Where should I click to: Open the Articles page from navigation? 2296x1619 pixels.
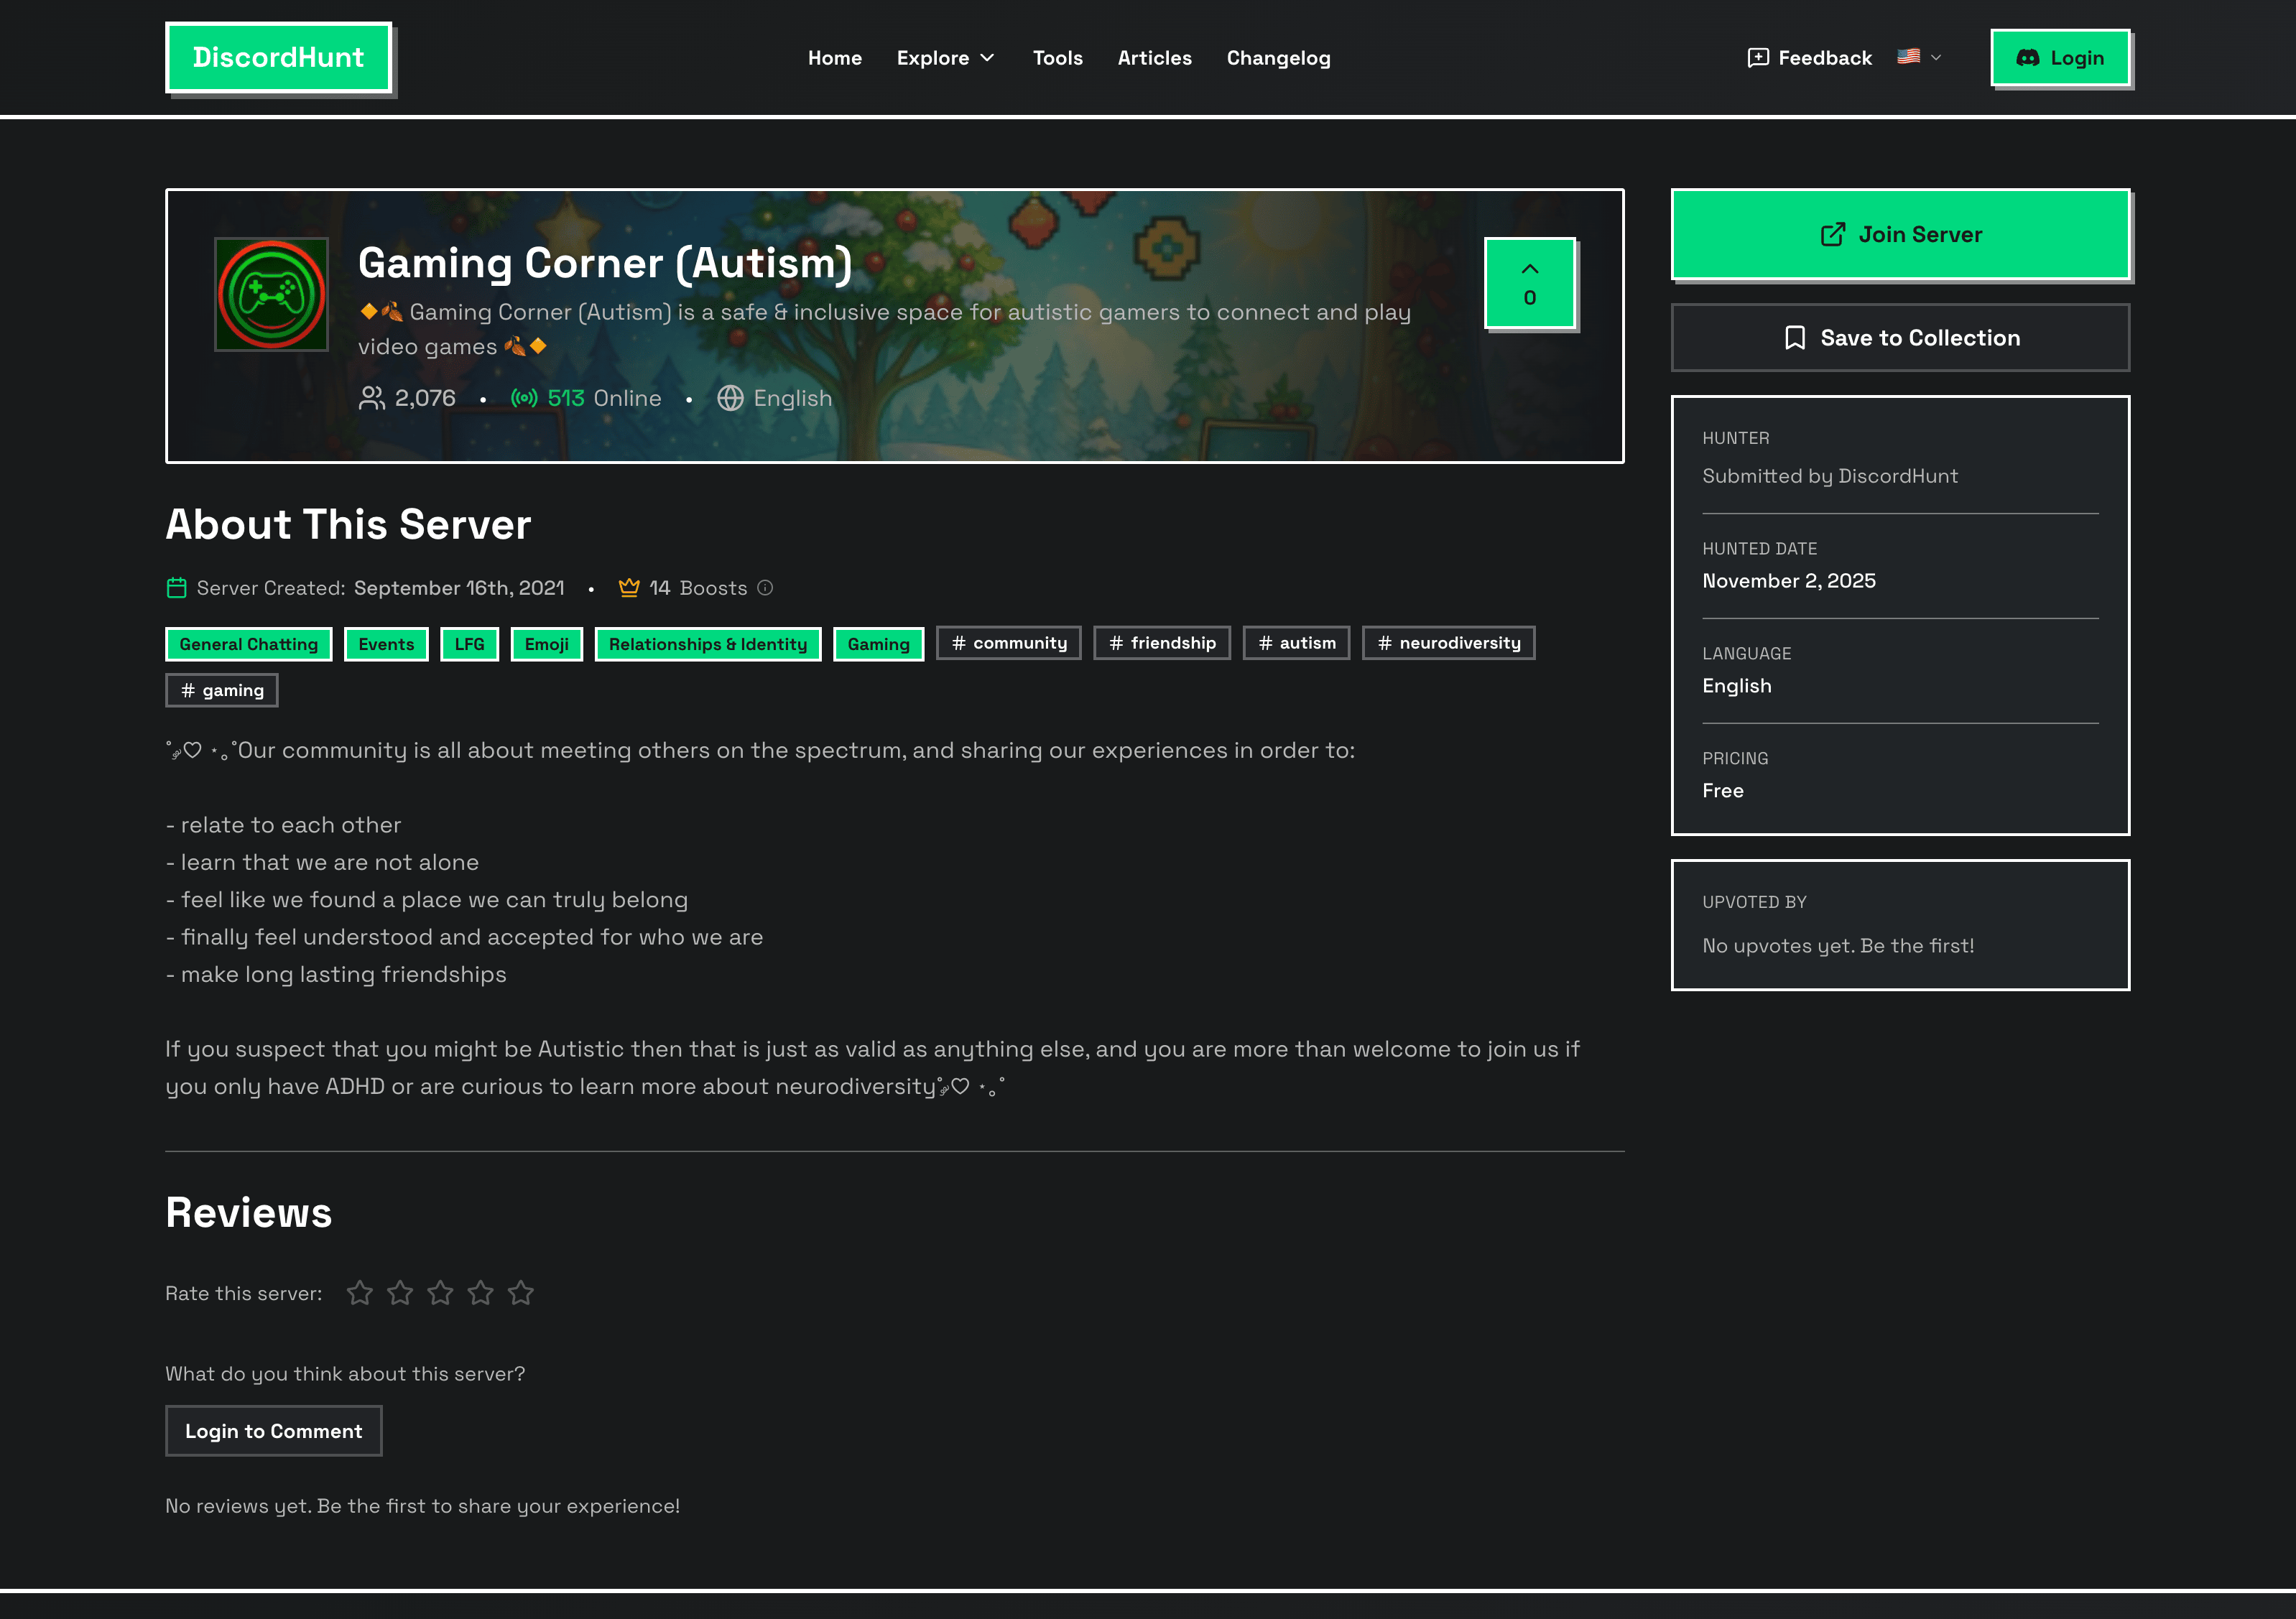[x=1155, y=58]
